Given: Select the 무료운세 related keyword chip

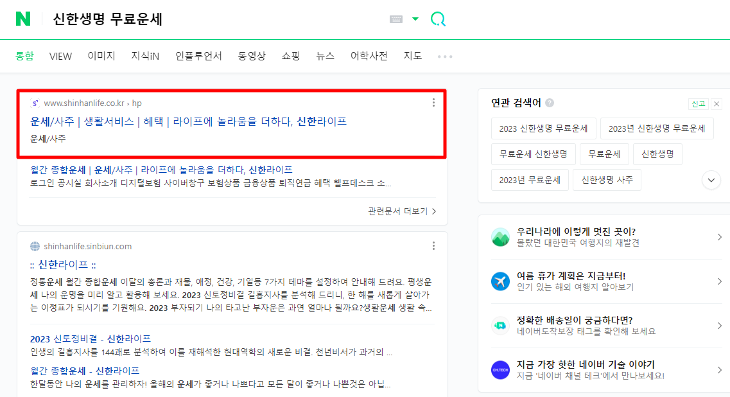Looking at the screenshot, I should click(x=604, y=154).
